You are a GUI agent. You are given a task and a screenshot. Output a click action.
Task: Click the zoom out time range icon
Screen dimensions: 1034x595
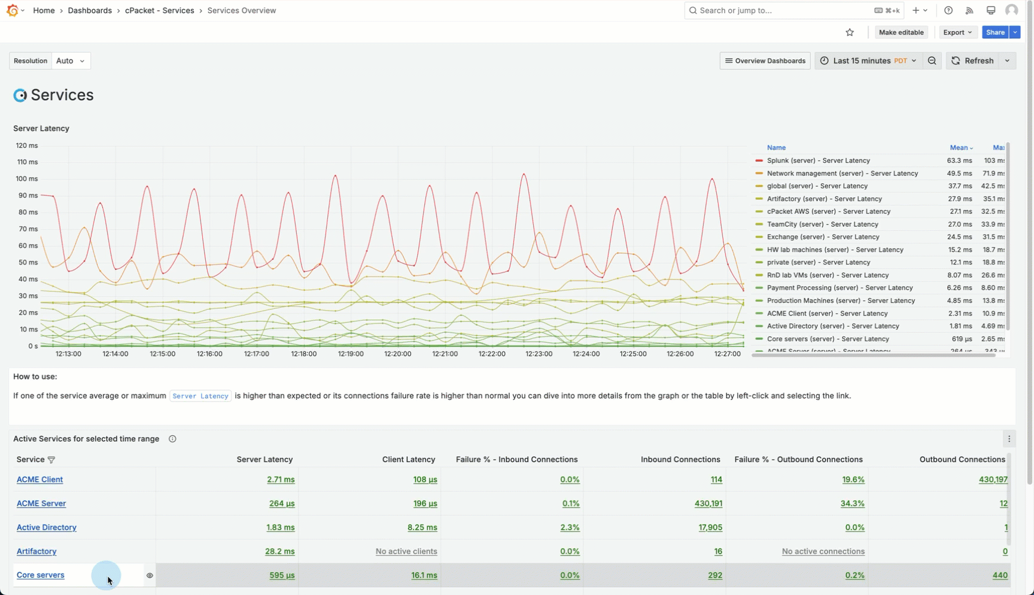point(932,60)
